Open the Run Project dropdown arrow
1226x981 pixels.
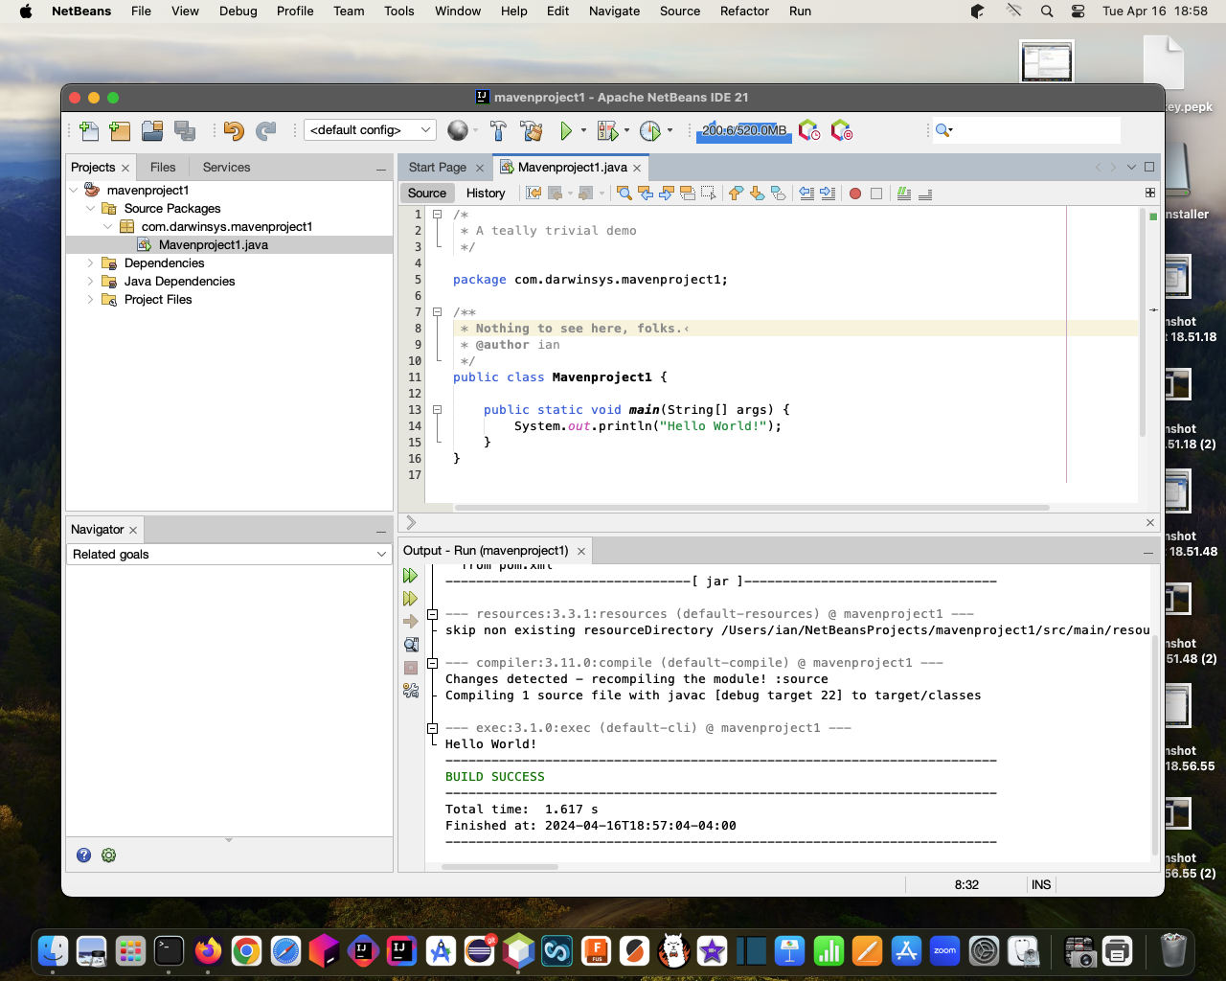(583, 130)
